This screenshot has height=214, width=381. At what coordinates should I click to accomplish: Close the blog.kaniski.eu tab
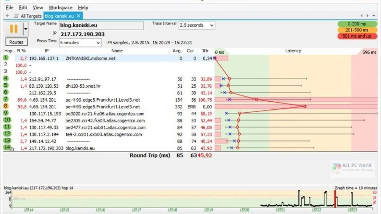pyautogui.click(x=79, y=16)
